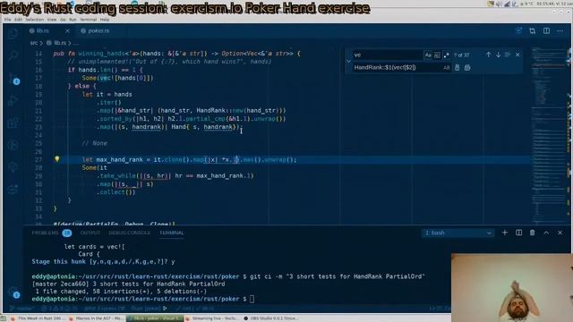Switch to the Debug Console panel tab
Viewport: 573px width, 322px height.
129,233
